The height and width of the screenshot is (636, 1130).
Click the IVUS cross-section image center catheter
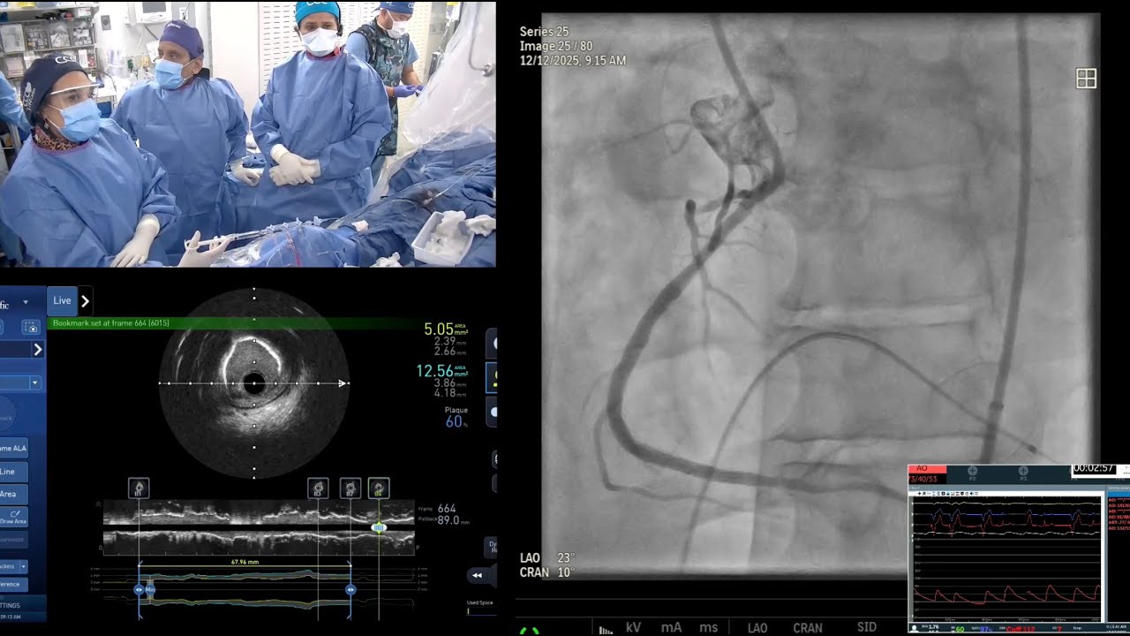click(x=254, y=383)
